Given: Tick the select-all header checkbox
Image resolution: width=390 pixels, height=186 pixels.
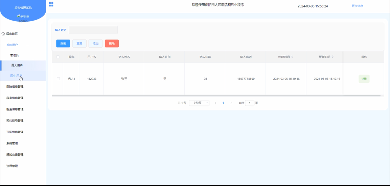Looking at the screenshot, I should click(x=58, y=57).
